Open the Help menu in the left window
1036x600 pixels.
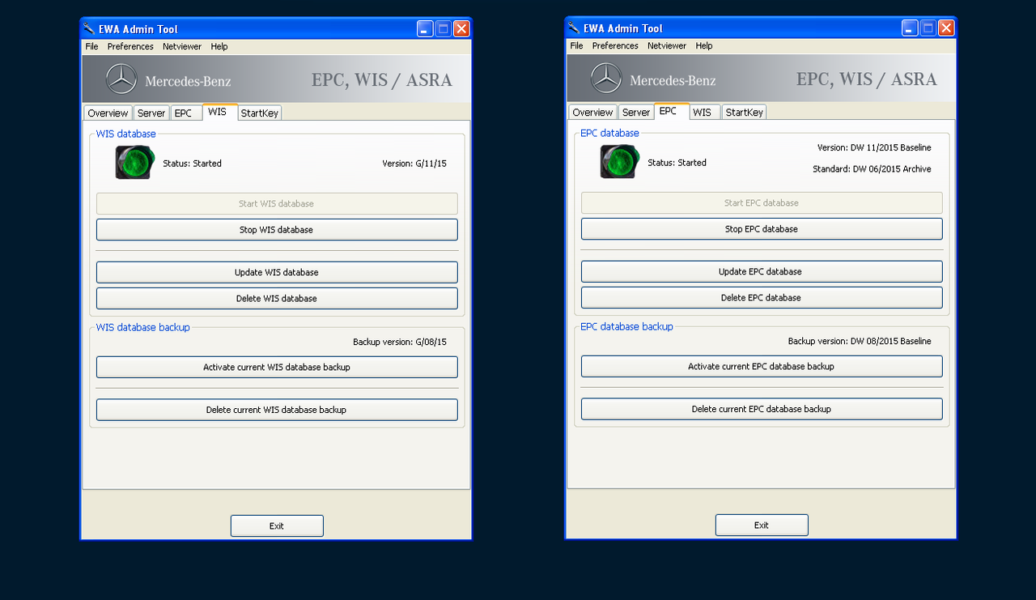(x=219, y=47)
